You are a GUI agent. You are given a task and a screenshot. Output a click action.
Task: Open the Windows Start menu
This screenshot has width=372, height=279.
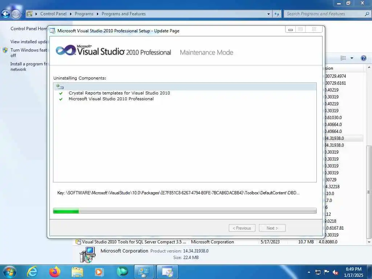(x=10, y=272)
